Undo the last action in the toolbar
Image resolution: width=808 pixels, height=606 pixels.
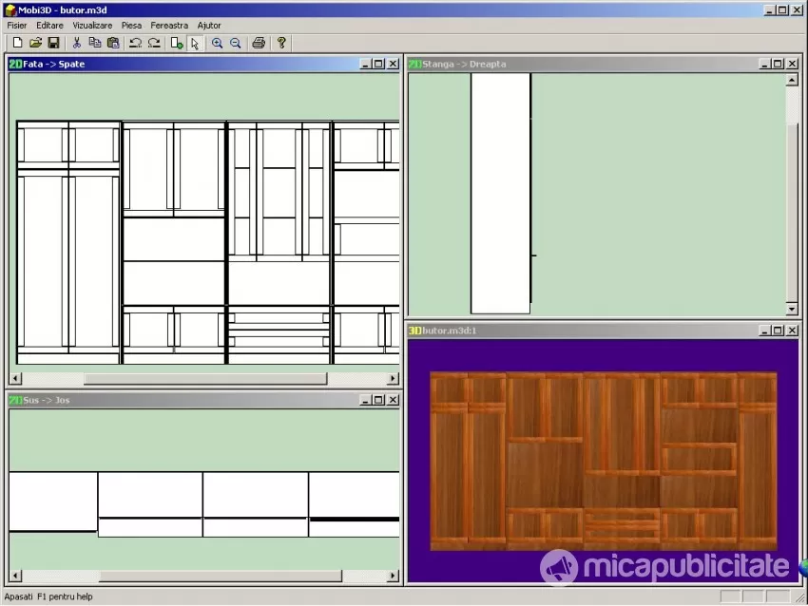(136, 43)
